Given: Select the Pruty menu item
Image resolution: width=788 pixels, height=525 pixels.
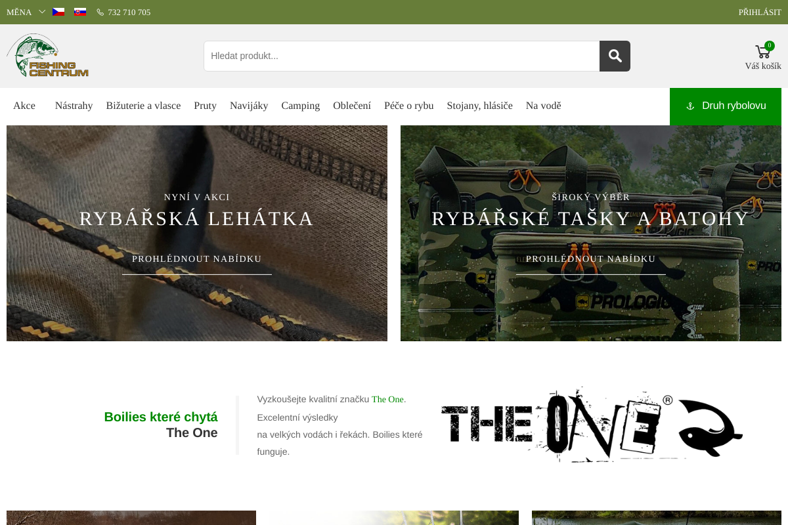Looking at the screenshot, I should pyautogui.click(x=205, y=106).
